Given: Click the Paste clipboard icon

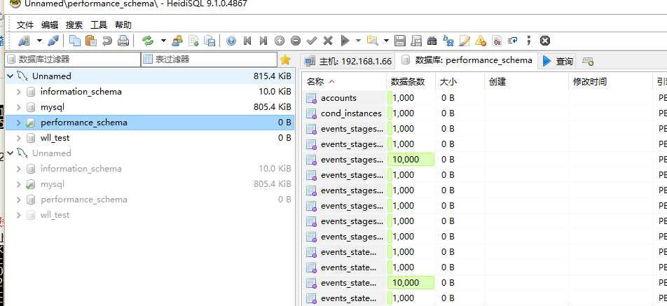Looking at the screenshot, I should coord(90,41).
